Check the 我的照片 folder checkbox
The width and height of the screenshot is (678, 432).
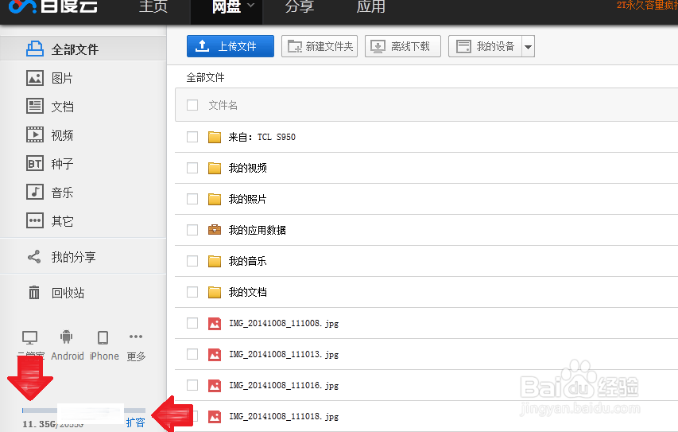tap(192, 199)
